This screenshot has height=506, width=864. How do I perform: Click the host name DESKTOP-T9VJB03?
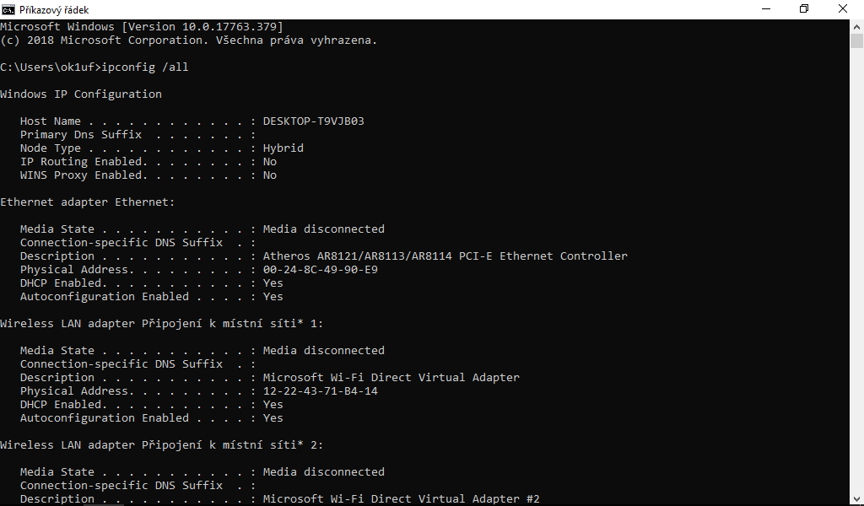click(313, 121)
